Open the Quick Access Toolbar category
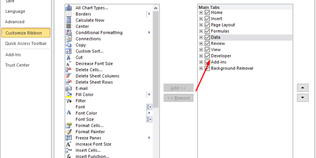This screenshot has height=158, width=316. tap(26, 44)
